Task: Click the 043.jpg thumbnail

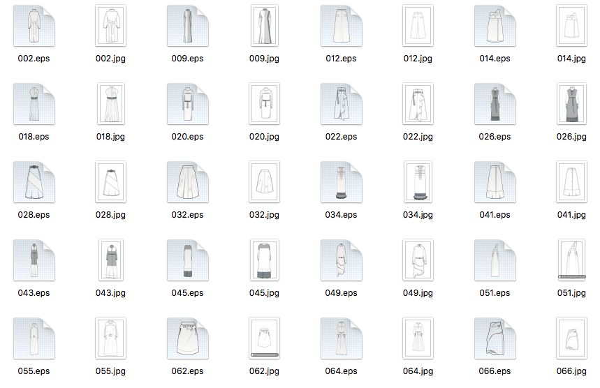Action: 111,260
